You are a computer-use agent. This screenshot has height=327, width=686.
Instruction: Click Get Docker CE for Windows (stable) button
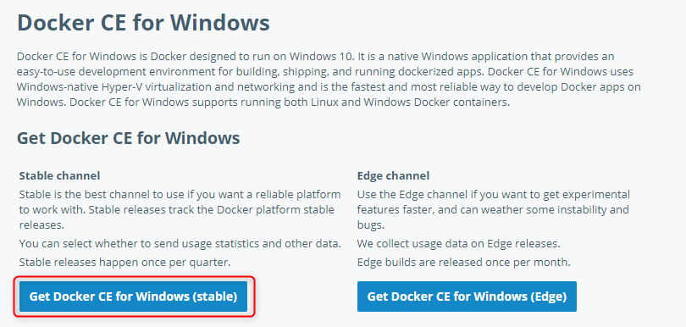pos(133,297)
